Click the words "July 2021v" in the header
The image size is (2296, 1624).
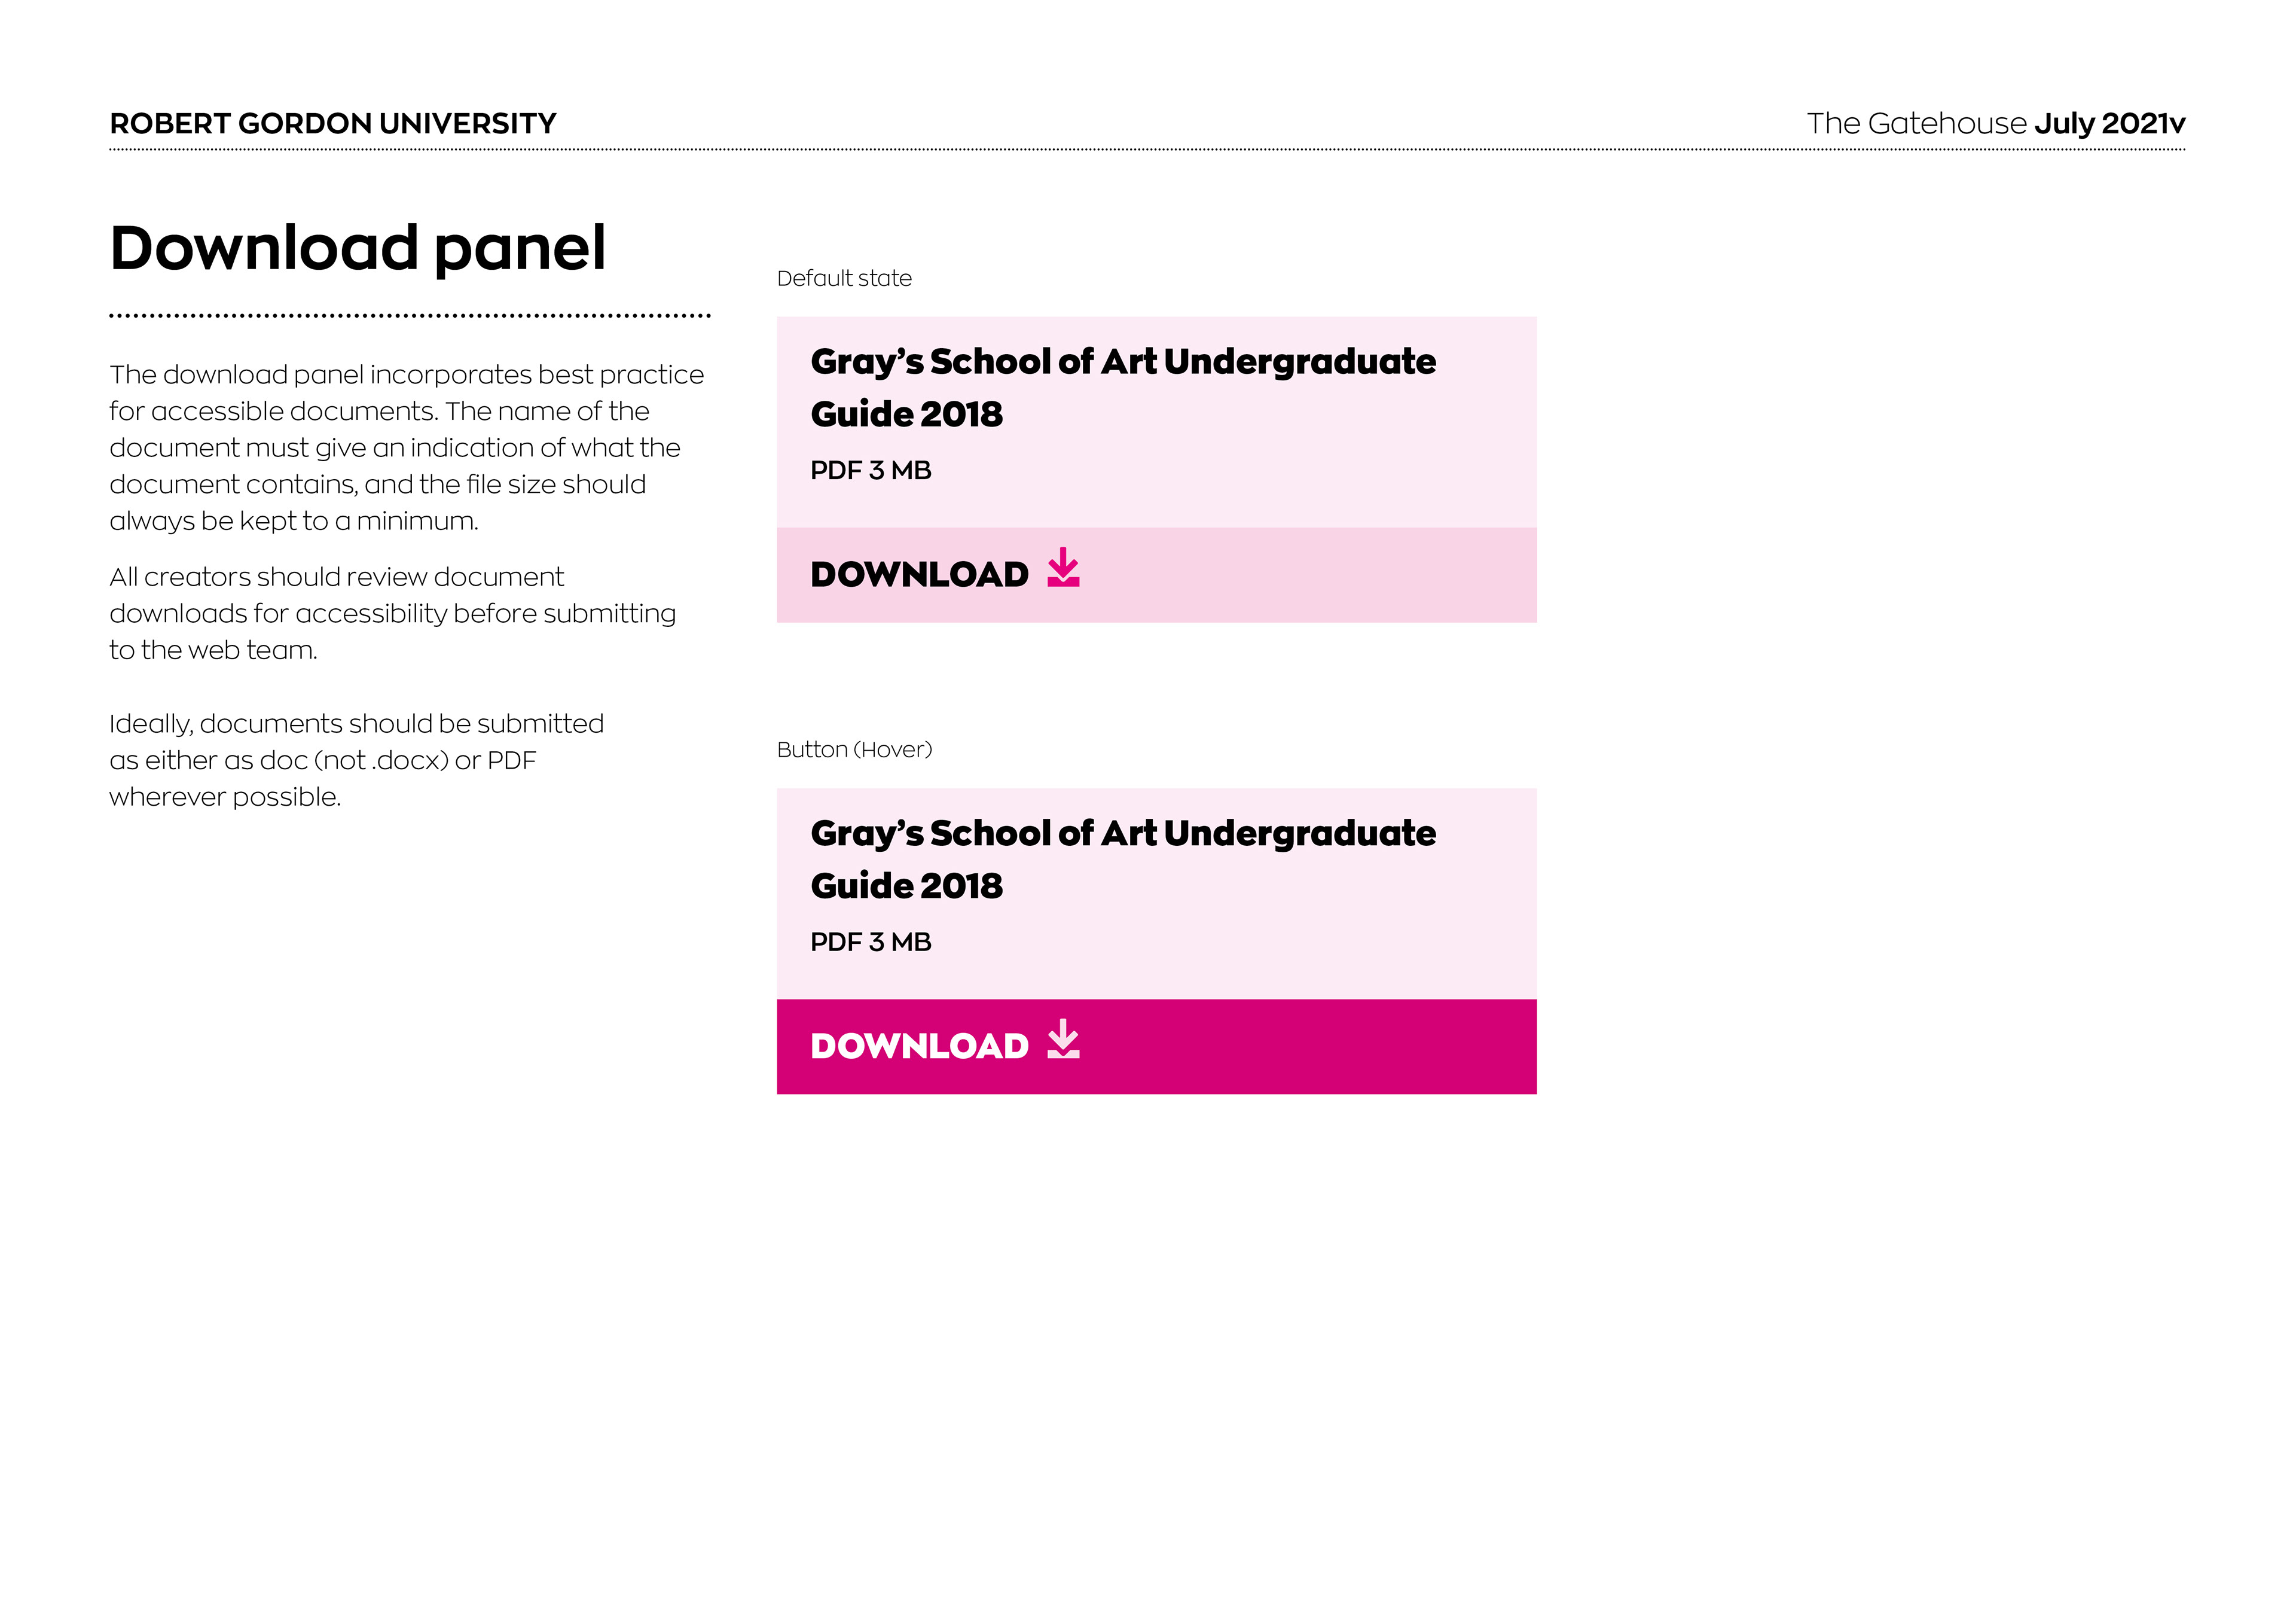point(2109,124)
